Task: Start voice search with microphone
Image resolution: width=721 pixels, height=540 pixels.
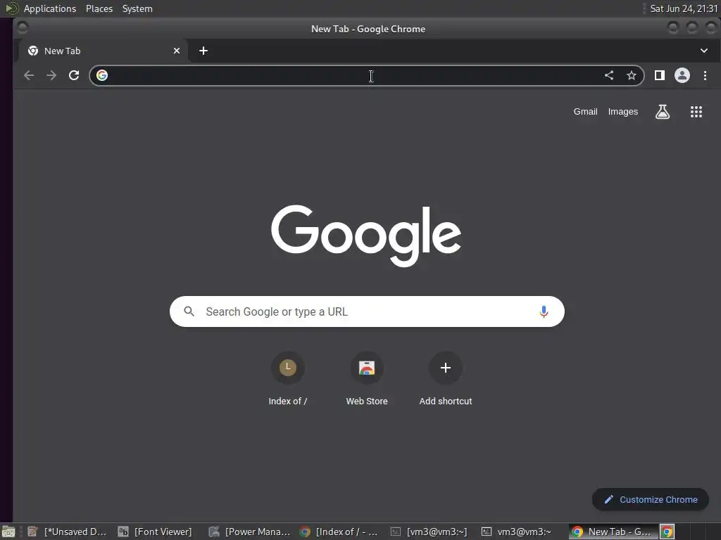Action: [544, 311]
